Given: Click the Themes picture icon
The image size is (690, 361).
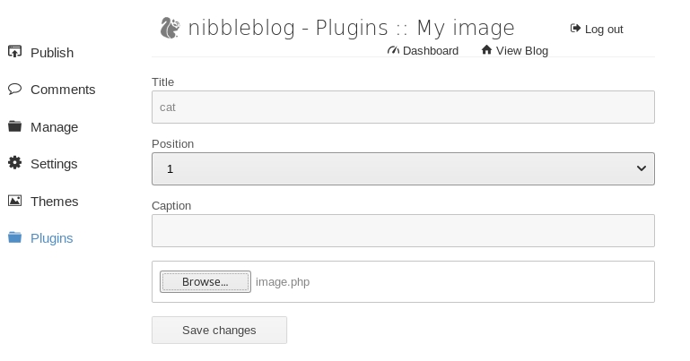Looking at the screenshot, I should click(x=14, y=201).
